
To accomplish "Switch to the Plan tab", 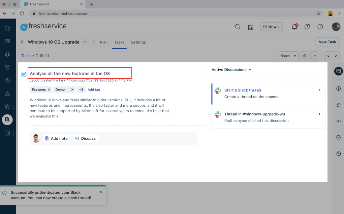I will click(103, 42).
